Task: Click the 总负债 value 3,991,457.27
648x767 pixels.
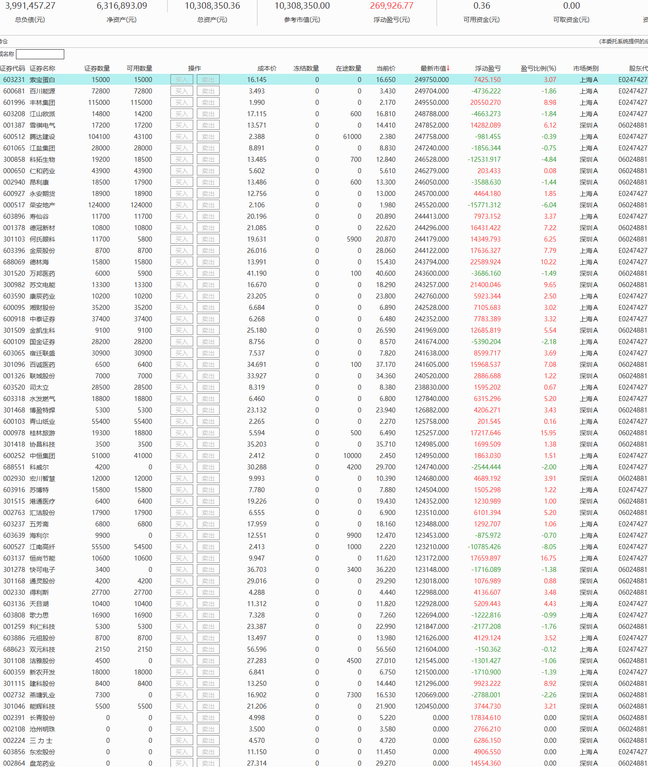Action: [30, 6]
